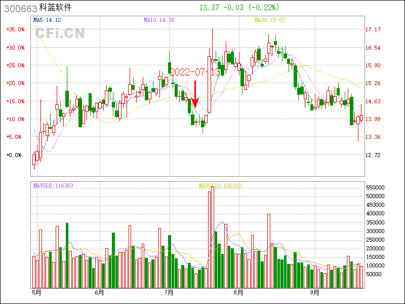Viewport: 405px width, 304px height.
Task: Click the +25.0% percent axis label
Action: (16, 65)
